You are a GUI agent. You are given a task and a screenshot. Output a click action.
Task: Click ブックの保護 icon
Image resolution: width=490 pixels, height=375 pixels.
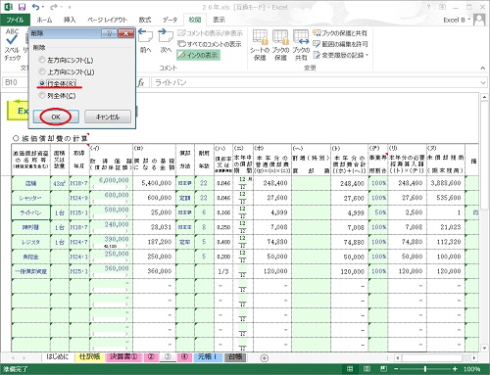point(280,45)
